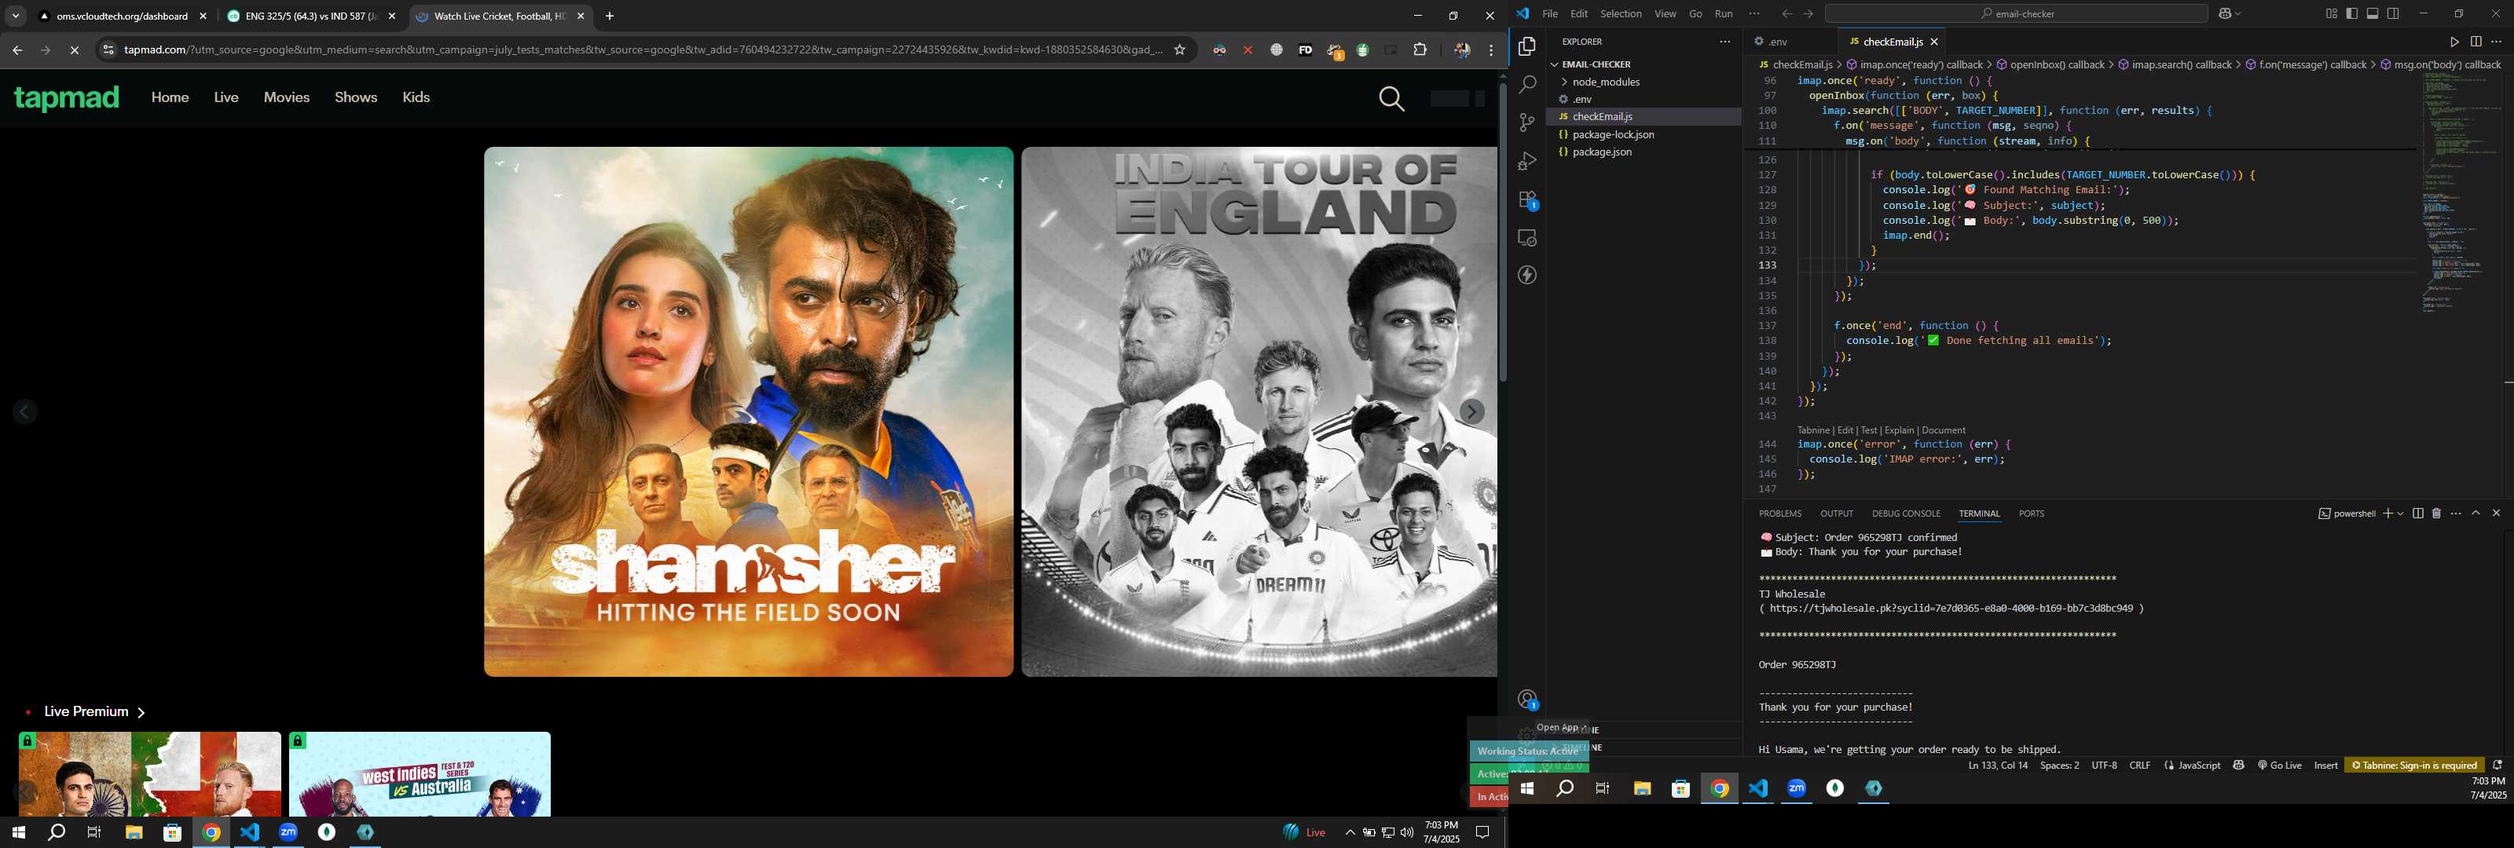The image size is (2514, 848).
Task: Open the Explorer view in VS Code activity bar
Action: (x=1527, y=47)
